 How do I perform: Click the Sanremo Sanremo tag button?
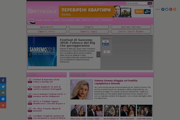(x=131, y=27)
